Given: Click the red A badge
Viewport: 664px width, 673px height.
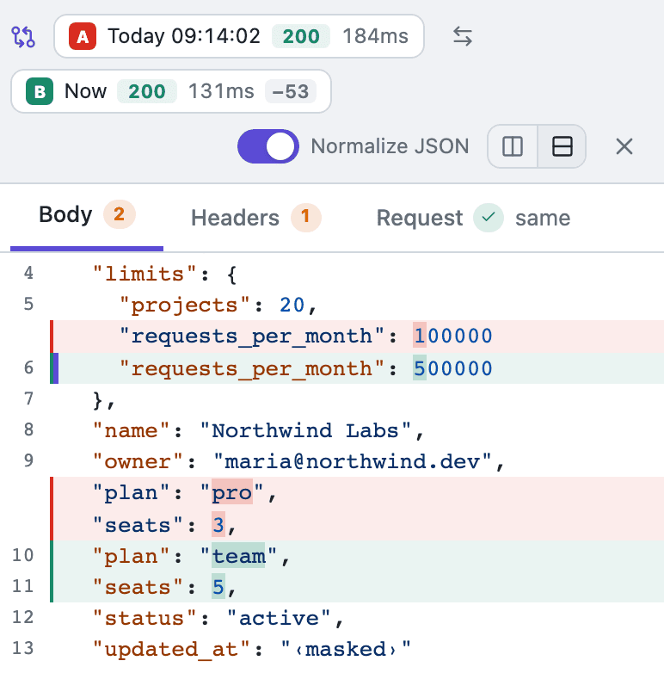Looking at the screenshot, I should 83,36.
